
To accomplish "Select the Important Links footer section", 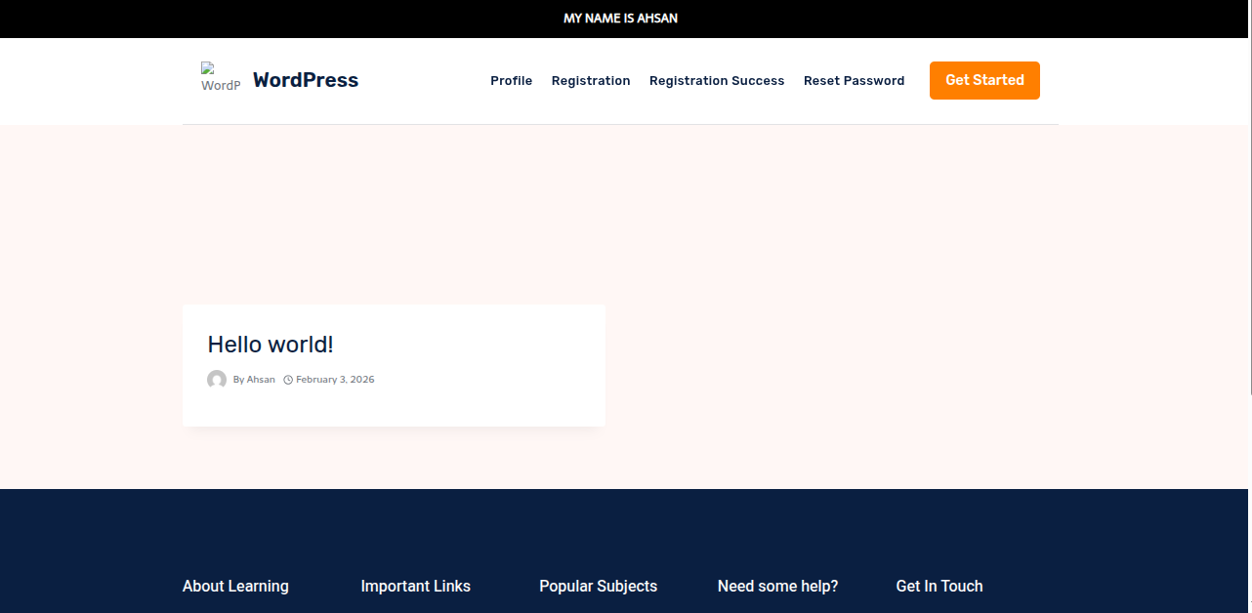I will [416, 586].
